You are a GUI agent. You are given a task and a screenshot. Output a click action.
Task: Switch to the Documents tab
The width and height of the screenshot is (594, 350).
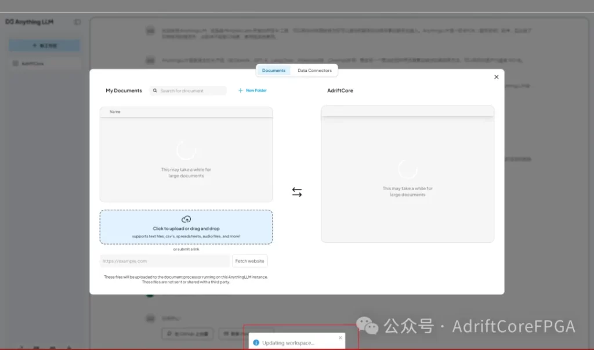tap(274, 70)
